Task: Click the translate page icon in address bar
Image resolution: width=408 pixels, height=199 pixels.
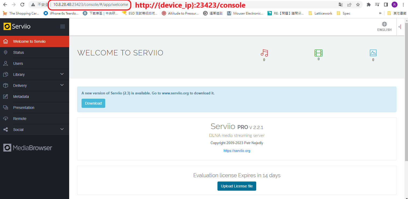Action: 341,5
